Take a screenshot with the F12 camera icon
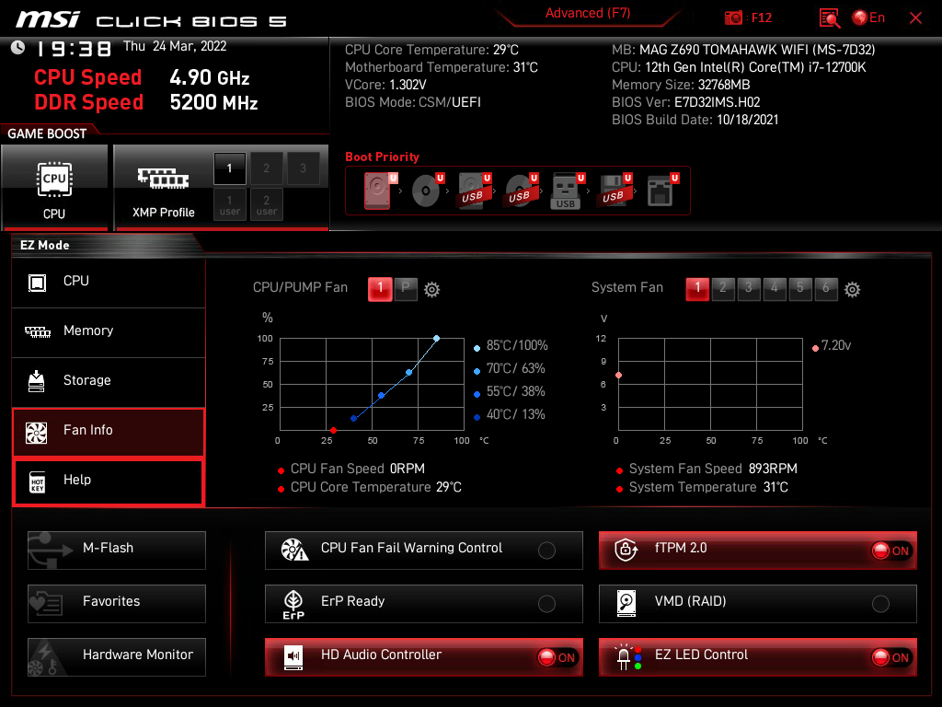This screenshot has height=707, width=942. click(733, 17)
